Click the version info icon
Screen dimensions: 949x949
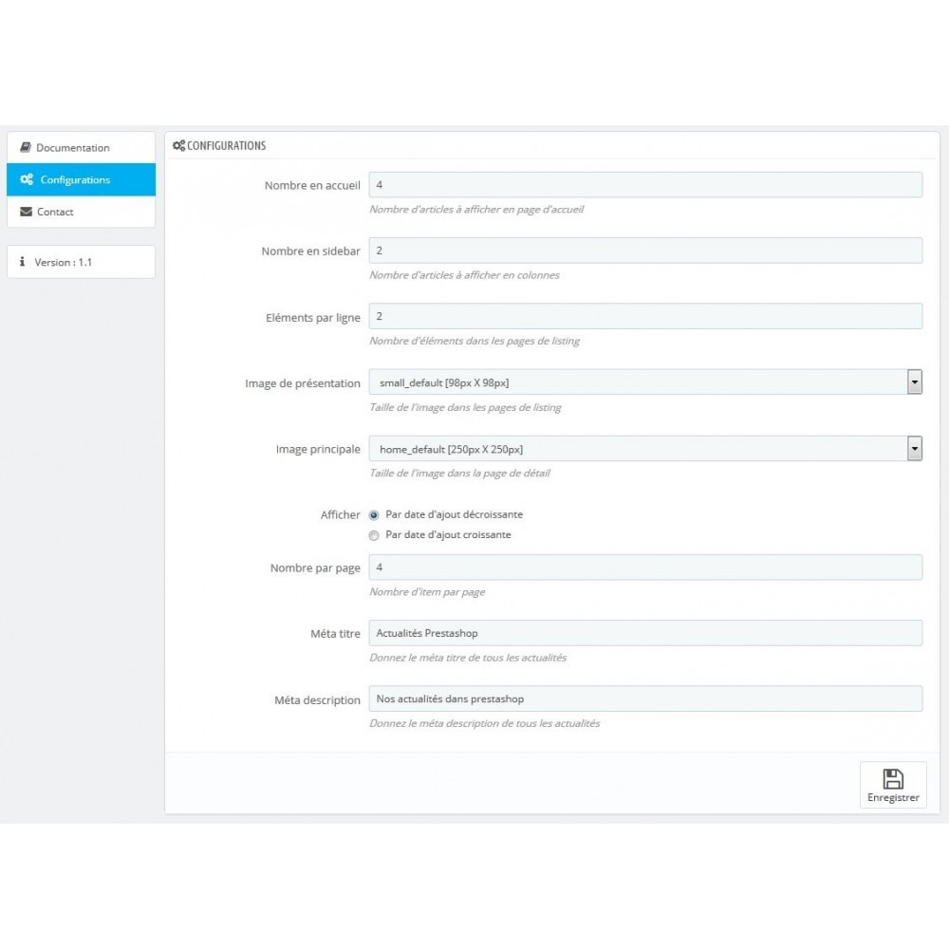tap(23, 262)
